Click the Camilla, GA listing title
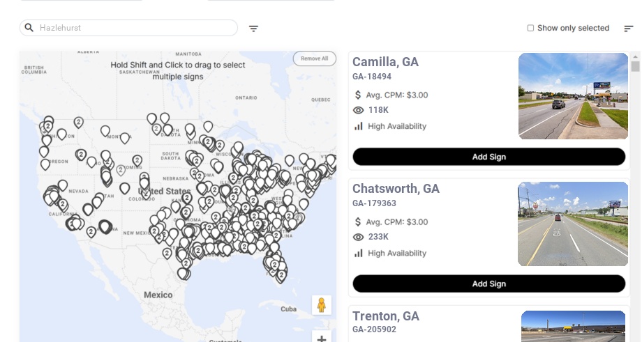This screenshot has height=342, width=642. [x=385, y=62]
